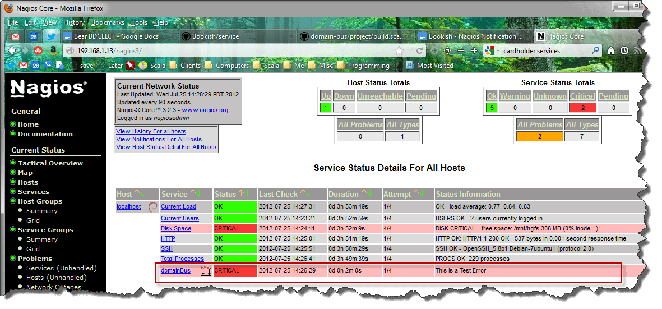Click the RSS feed icon
Image resolution: width=662 pixels, height=309 pixels.
pos(638,50)
